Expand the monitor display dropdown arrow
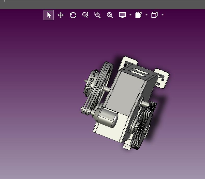Screen dimensions: 205x179 130,15
